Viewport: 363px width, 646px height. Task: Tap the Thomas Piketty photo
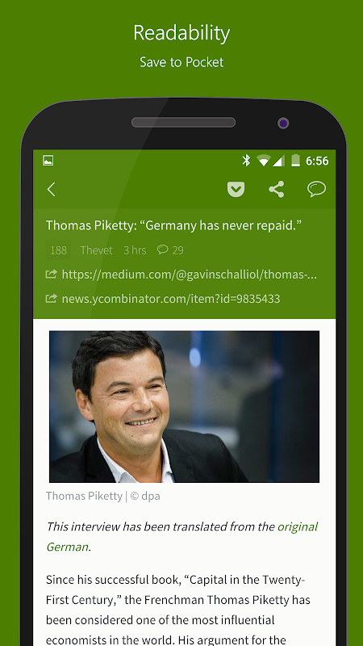(185, 407)
